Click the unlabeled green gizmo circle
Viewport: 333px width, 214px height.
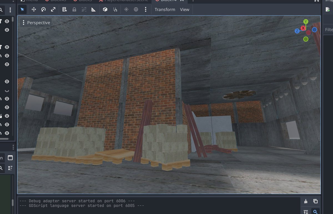click(x=306, y=39)
